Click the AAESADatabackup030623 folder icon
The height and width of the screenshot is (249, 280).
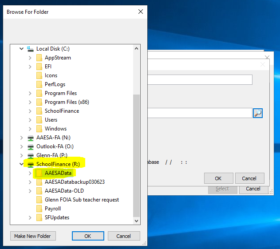pyautogui.click(x=39, y=182)
